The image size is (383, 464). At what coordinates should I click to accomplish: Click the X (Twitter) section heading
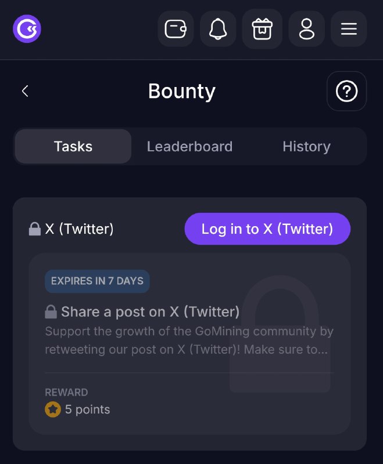[79, 229]
